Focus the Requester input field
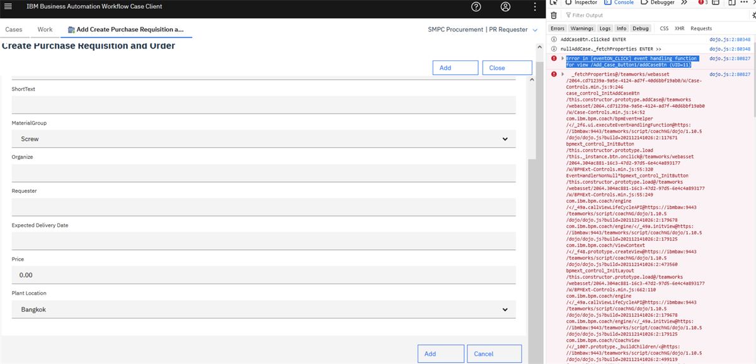 tap(263, 207)
